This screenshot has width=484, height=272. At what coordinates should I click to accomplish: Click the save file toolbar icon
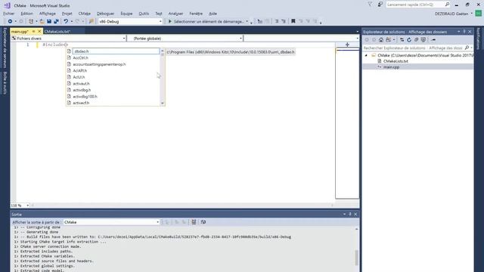click(x=49, y=21)
